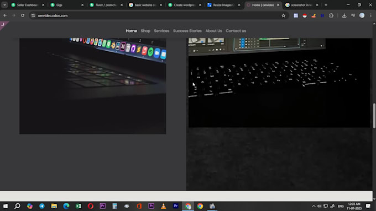Close the Gigs tab
Image resolution: width=376 pixels, height=211 pixels.
pos(82,5)
